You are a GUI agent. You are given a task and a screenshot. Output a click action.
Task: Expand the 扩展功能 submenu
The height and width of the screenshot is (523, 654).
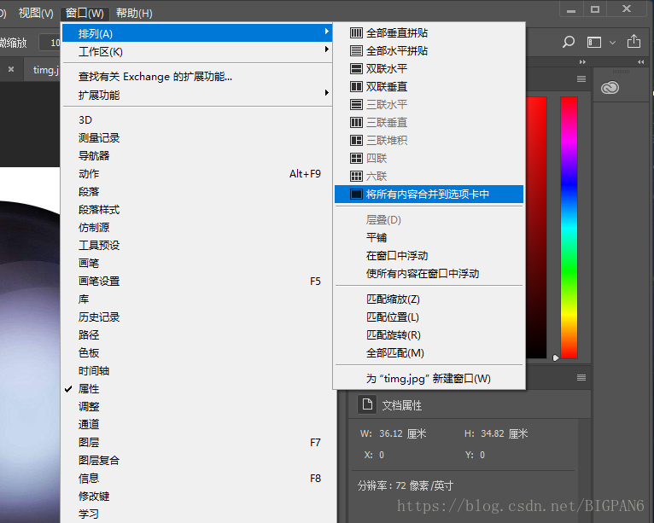[197, 95]
